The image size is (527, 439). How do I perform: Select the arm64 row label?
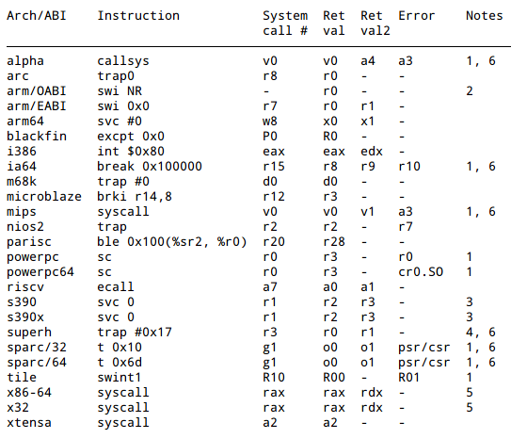click(25, 122)
